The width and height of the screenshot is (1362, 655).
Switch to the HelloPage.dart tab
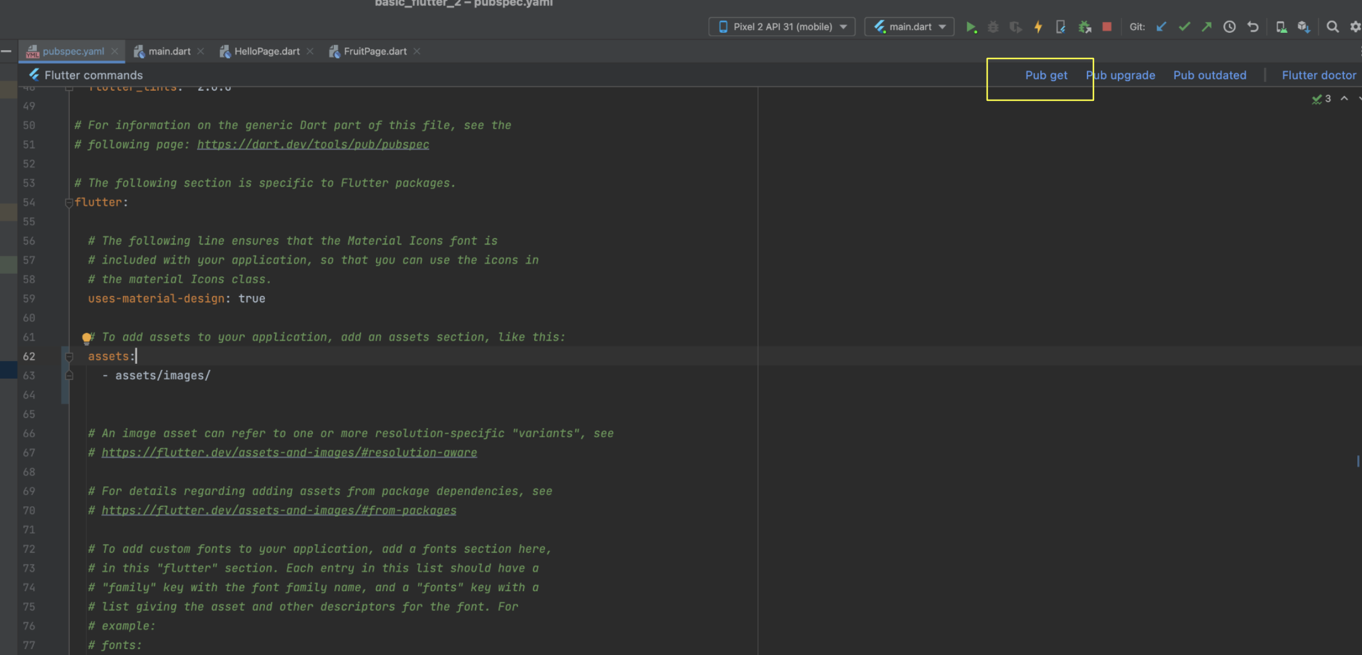point(266,51)
